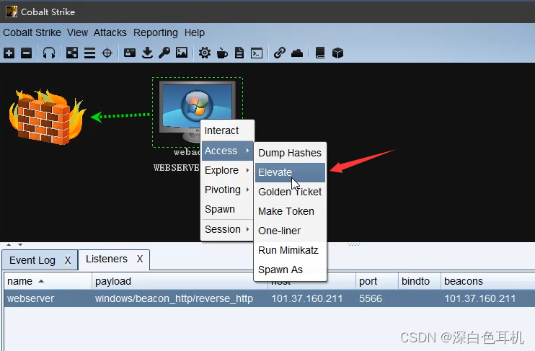Sort by bindto column header
The image size is (535, 351).
coord(420,281)
